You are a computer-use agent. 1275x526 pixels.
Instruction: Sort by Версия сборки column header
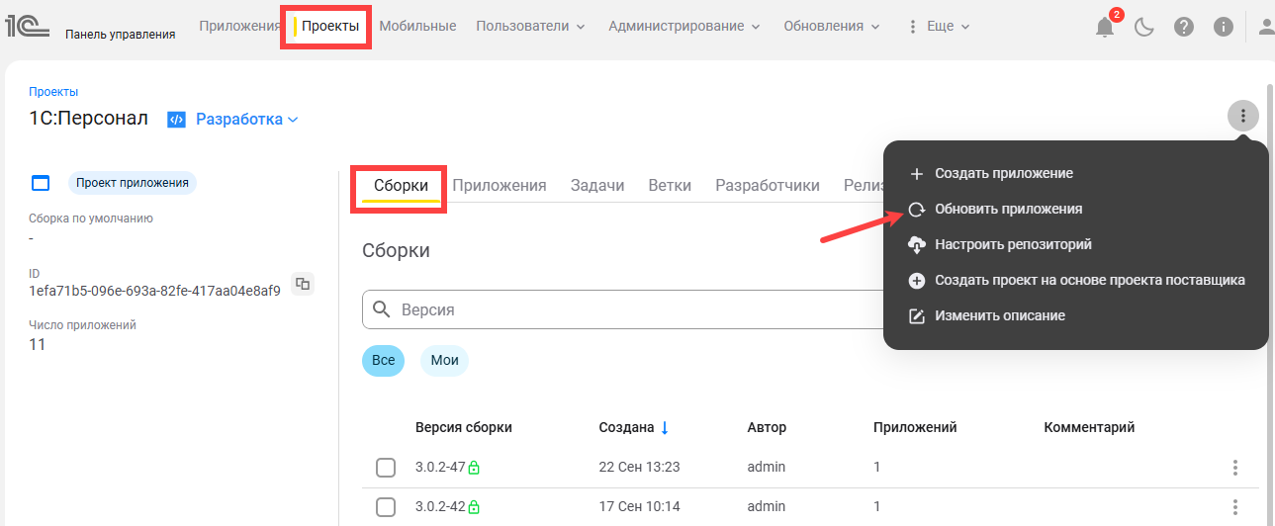click(x=464, y=427)
